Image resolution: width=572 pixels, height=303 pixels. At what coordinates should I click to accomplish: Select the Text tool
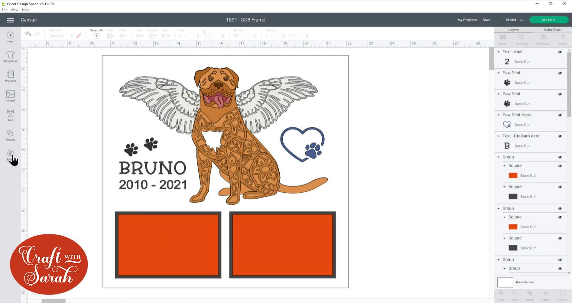10,116
